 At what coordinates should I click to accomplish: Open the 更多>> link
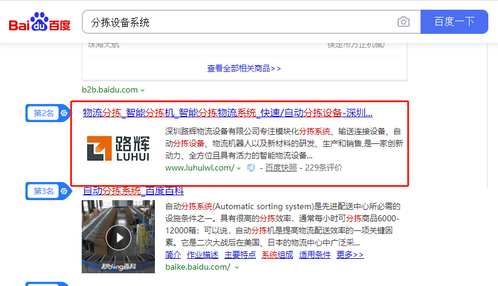[350, 255]
